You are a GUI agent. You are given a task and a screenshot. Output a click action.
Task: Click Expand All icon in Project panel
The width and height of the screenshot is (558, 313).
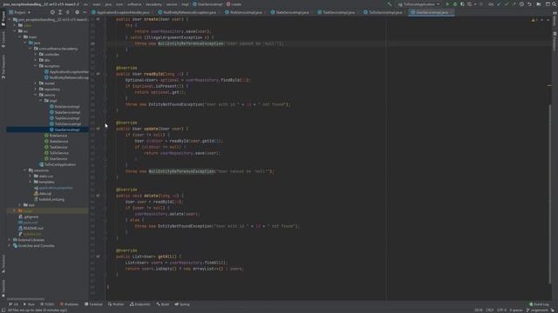tap(60, 12)
